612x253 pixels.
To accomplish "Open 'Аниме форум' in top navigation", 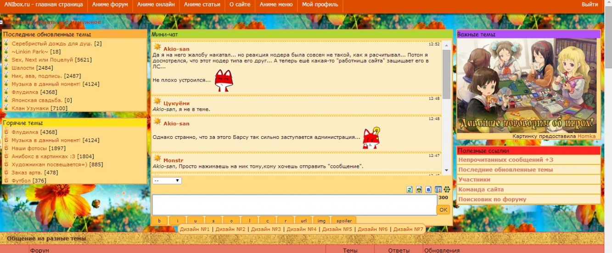I will pyautogui.click(x=110, y=5).
